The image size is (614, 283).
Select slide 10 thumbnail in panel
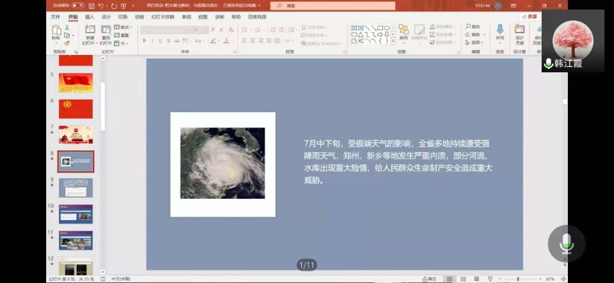click(x=75, y=214)
